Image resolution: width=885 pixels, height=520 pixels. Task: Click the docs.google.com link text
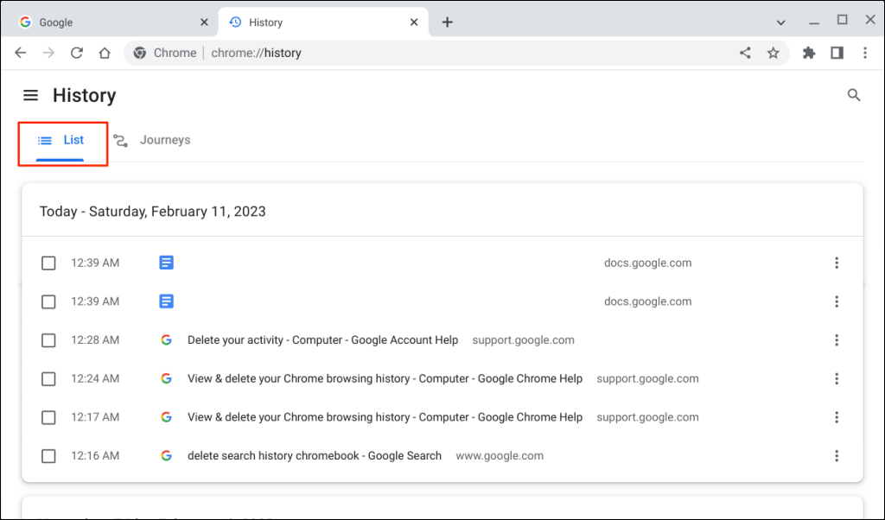tap(648, 263)
